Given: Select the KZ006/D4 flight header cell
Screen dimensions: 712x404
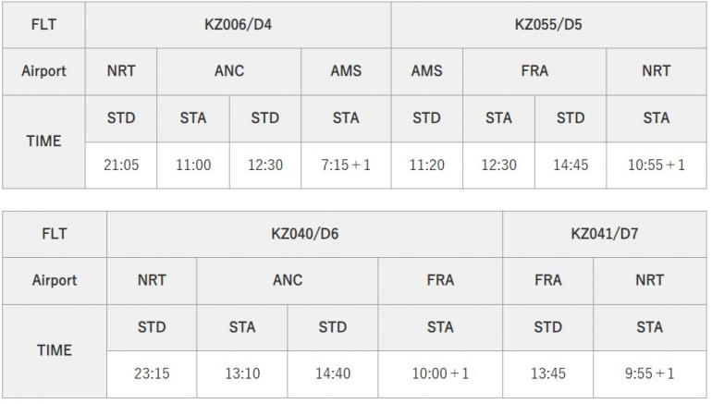Looking at the screenshot, I should pyautogui.click(x=238, y=25).
